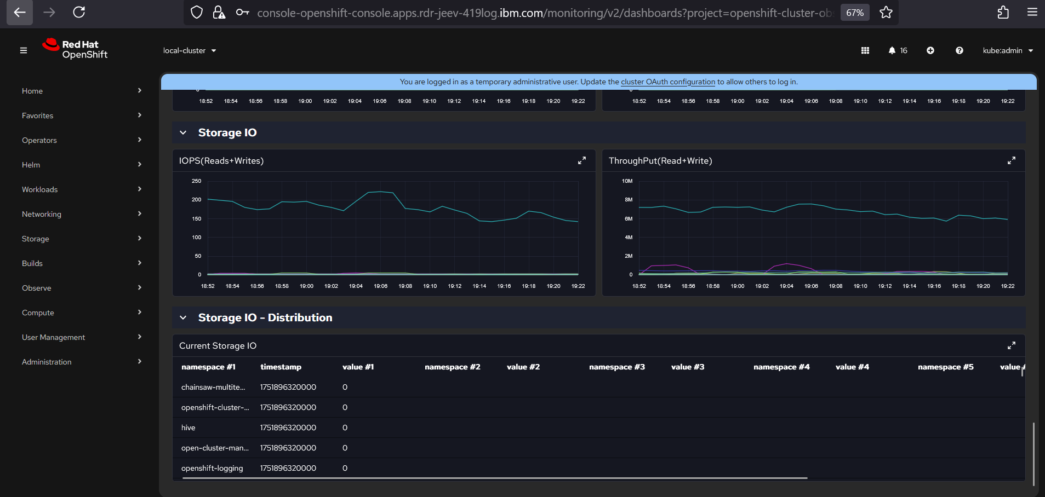Screen dimensions: 1045x497
Task: Expand the IOPS(Reads+Writes) chart to fullscreen
Action: pos(582,160)
